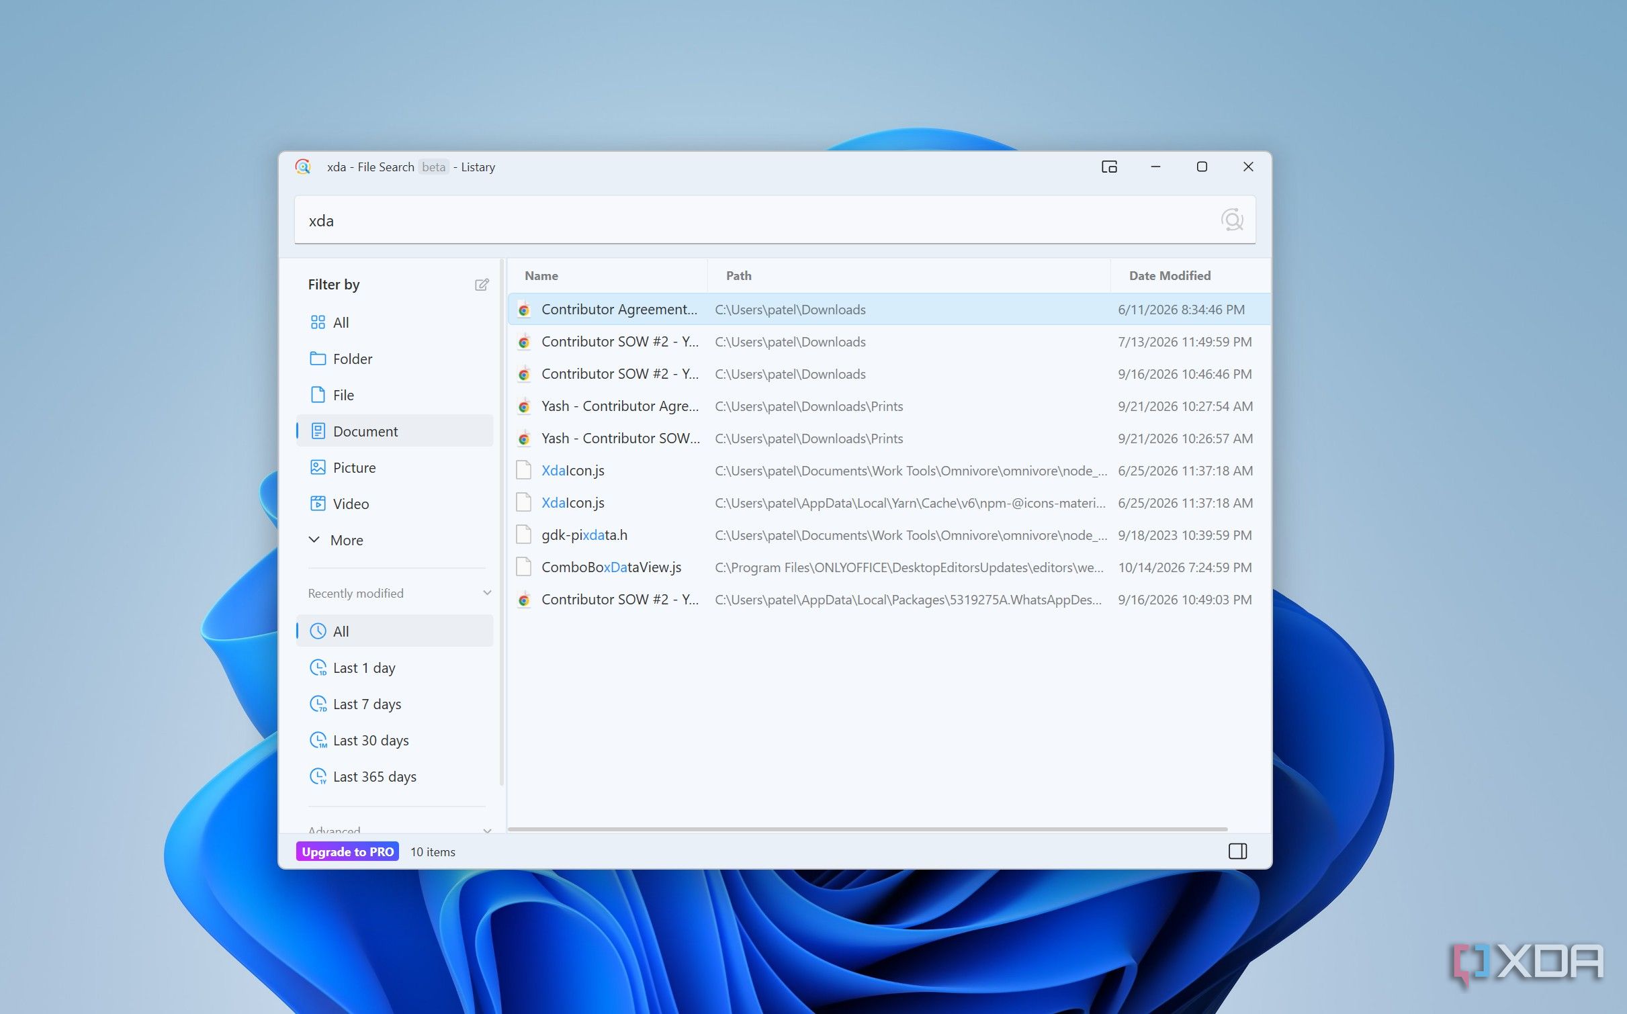Expand the Advanced section
The height and width of the screenshot is (1014, 1627).
[x=487, y=831]
